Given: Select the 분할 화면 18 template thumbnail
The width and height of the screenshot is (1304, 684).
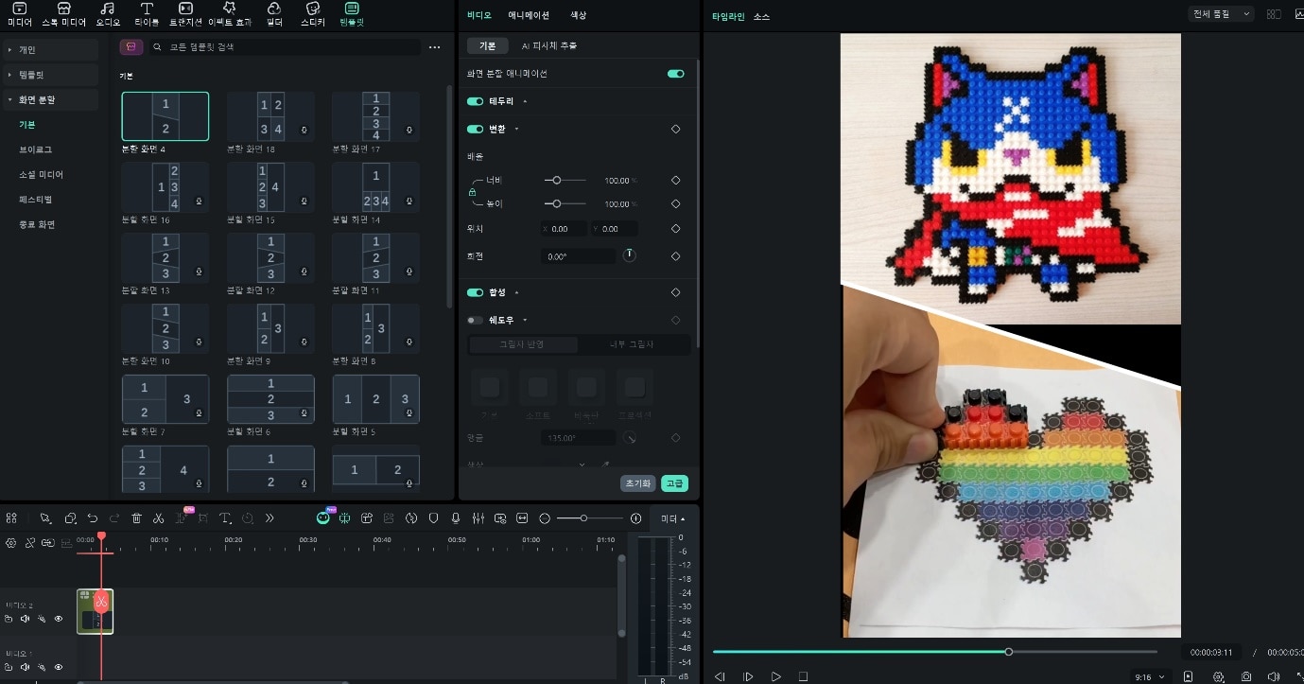Looking at the screenshot, I should click(270, 116).
